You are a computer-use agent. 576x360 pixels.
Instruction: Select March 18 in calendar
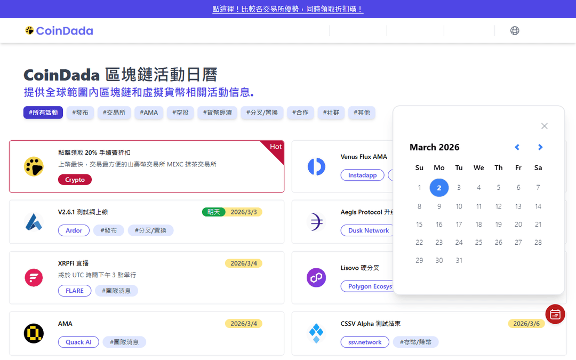point(478,225)
